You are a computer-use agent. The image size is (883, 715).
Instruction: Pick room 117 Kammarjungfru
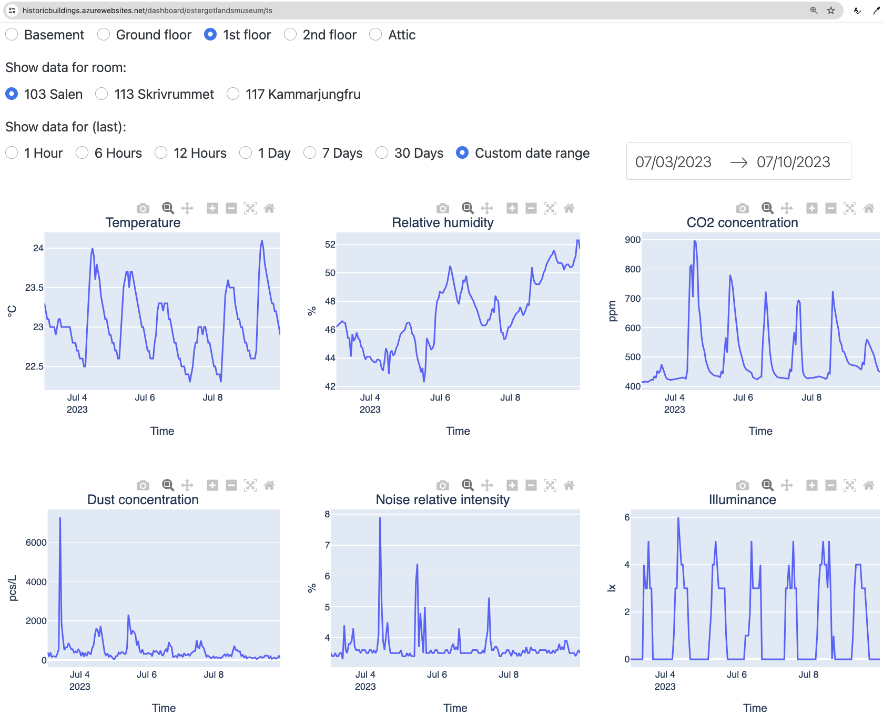pos(233,94)
